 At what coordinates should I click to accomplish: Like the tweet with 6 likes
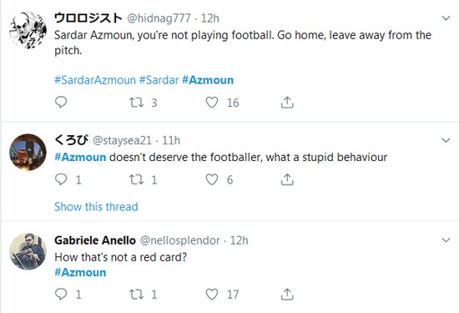[x=212, y=179]
